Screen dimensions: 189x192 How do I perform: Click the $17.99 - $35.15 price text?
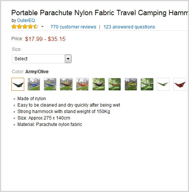click(45, 39)
